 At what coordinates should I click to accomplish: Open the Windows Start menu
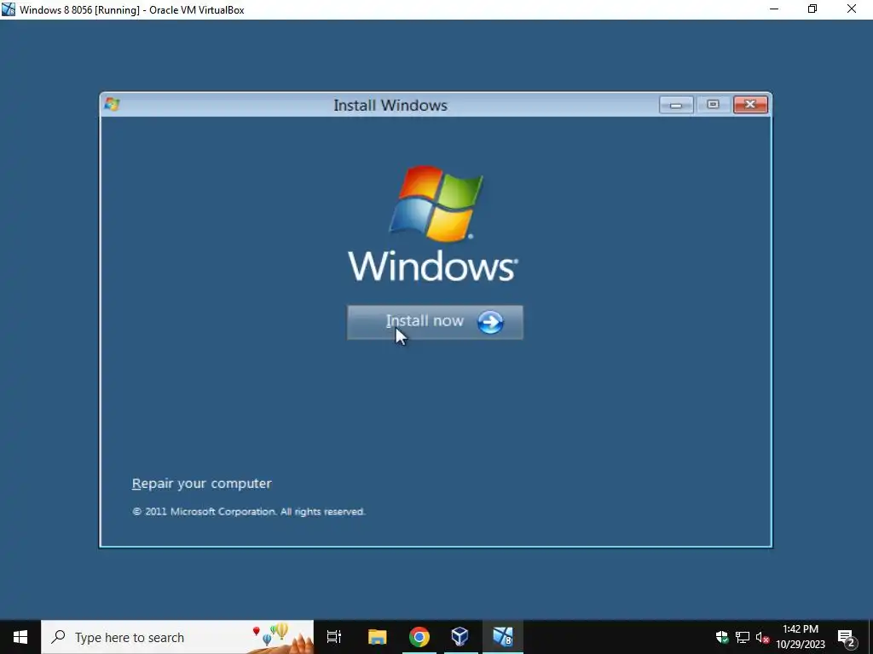[20, 637]
